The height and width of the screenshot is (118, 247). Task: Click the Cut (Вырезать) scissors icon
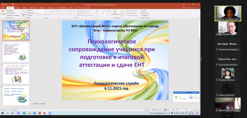click(7, 10)
